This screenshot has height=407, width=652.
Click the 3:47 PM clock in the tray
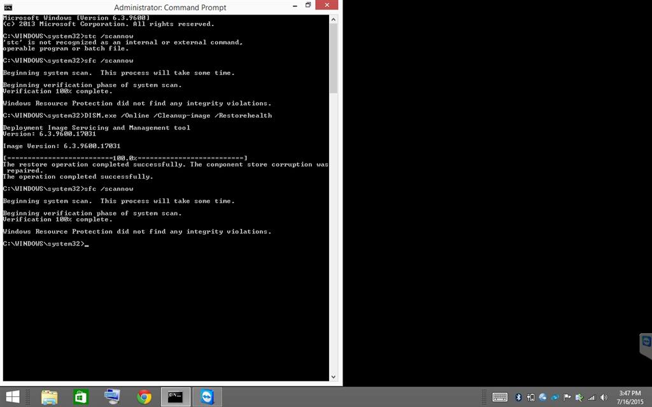point(630,393)
